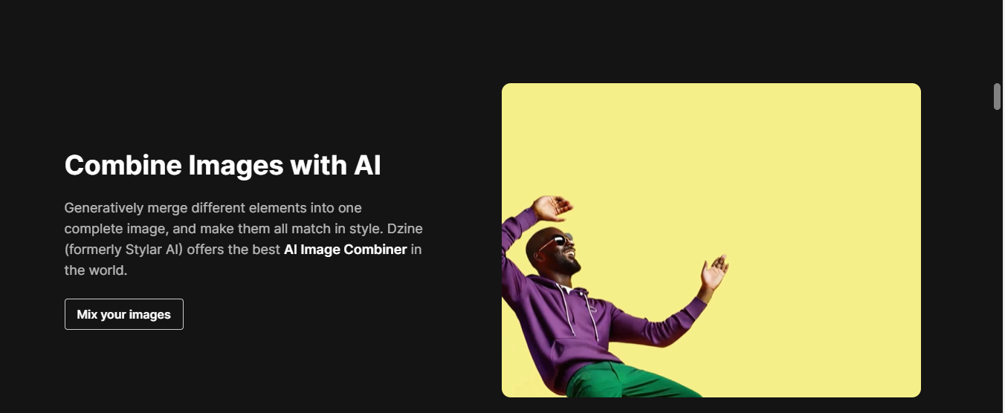Click the Mix your images button

pyautogui.click(x=124, y=314)
